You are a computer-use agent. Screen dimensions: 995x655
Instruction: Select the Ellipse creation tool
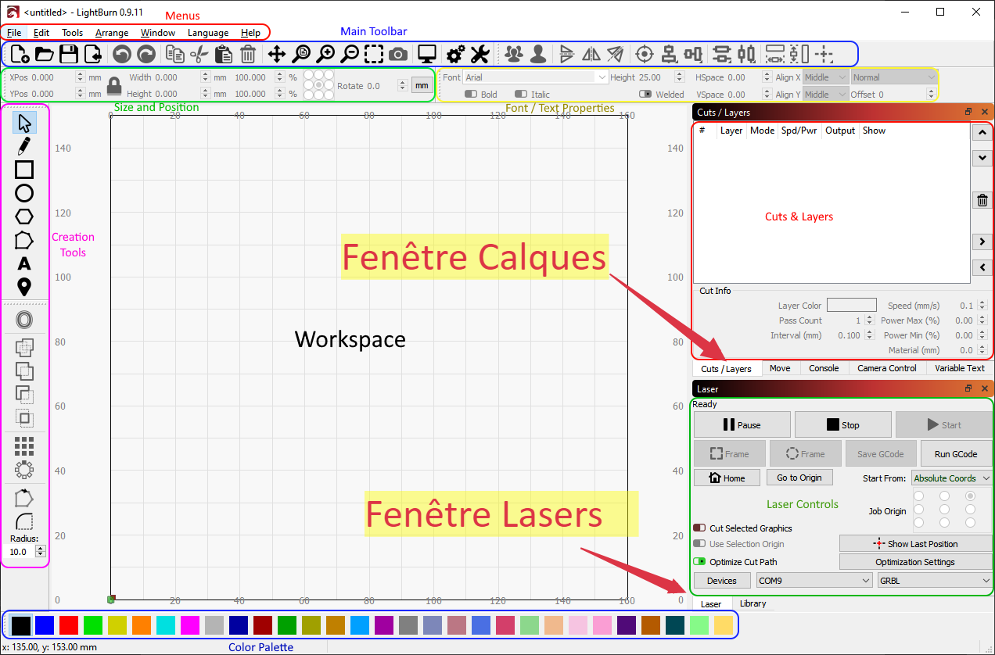click(x=24, y=193)
